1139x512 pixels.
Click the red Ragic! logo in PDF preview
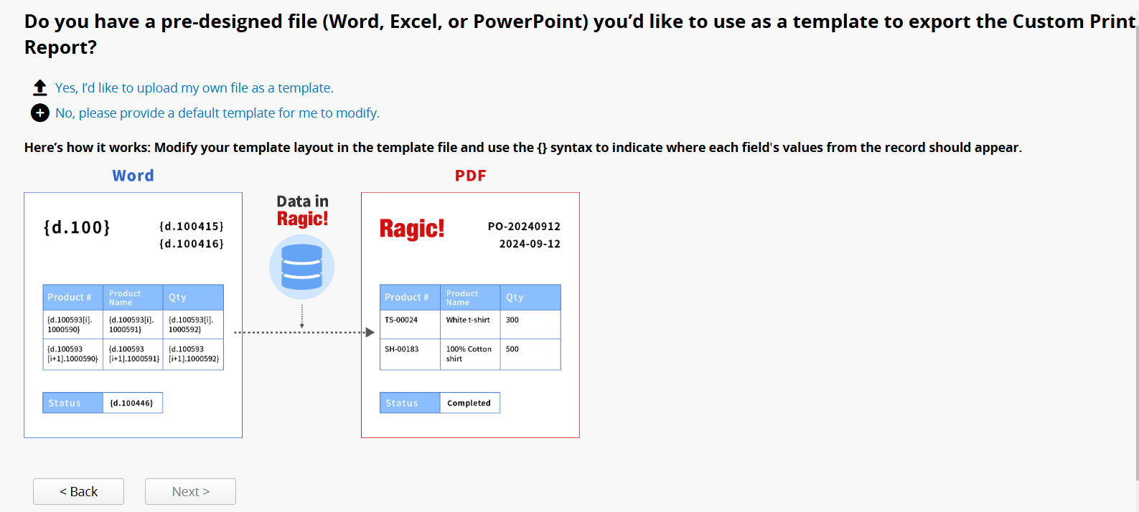pos(412,229)
